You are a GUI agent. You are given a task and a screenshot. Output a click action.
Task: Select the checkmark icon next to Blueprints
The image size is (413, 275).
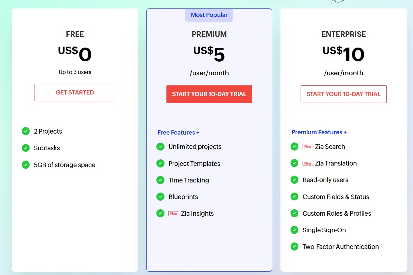coord(160,197)
